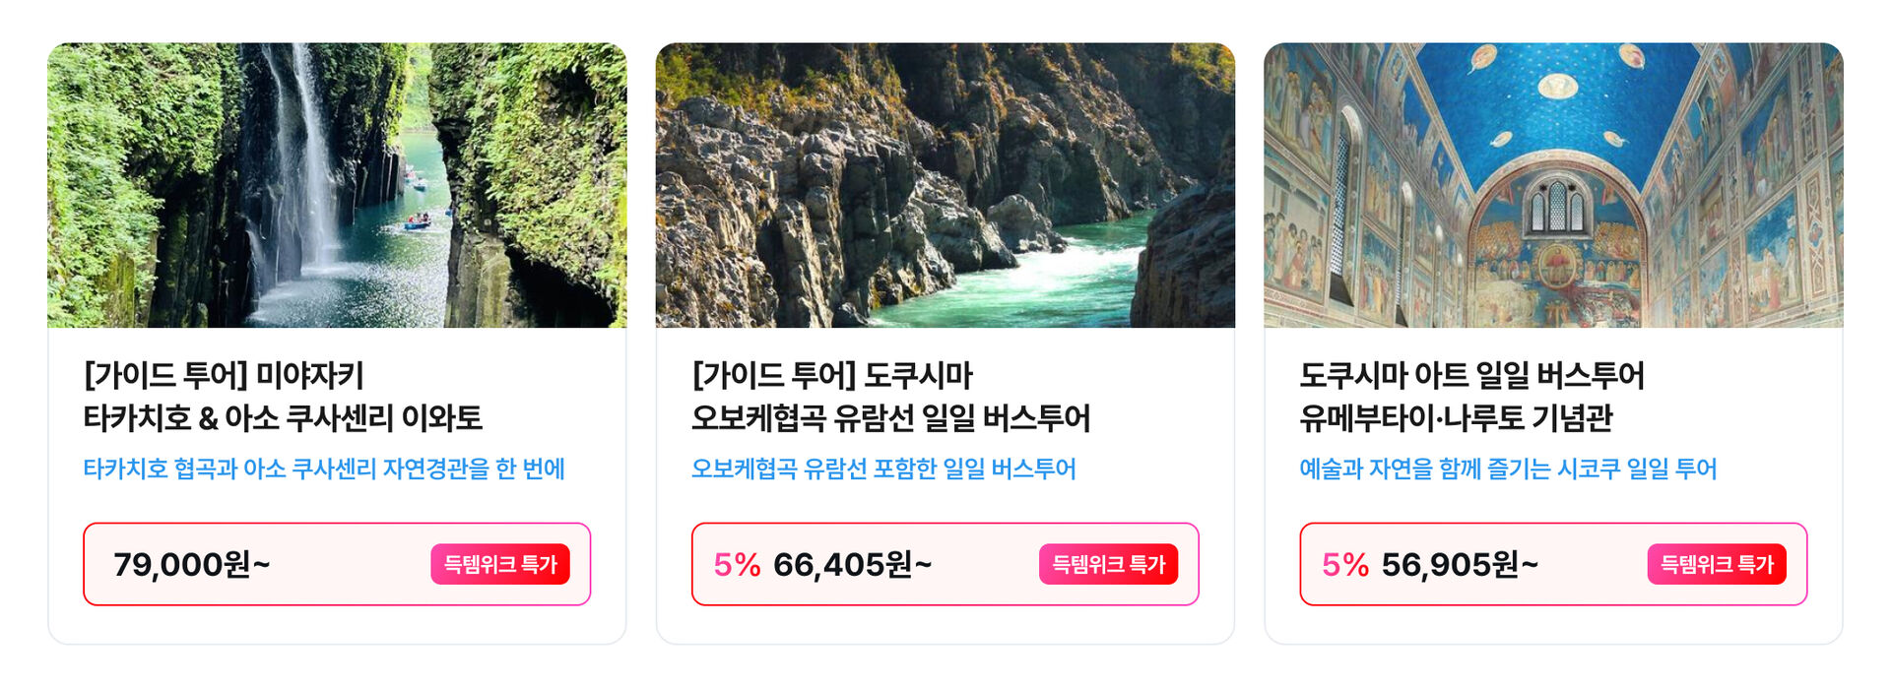The height and width of the screenshot is (688, 1891).
Task: Select the 56,905원~ price
Action: [x=1460, y=565]
